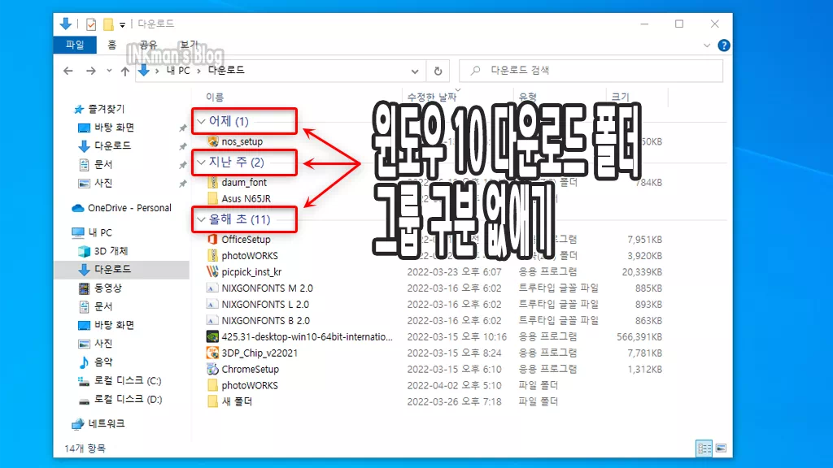This screenshot has height=468, width=833.
Task: Collapse the 올해 초 (11) group
Action: tap(203, 219)
